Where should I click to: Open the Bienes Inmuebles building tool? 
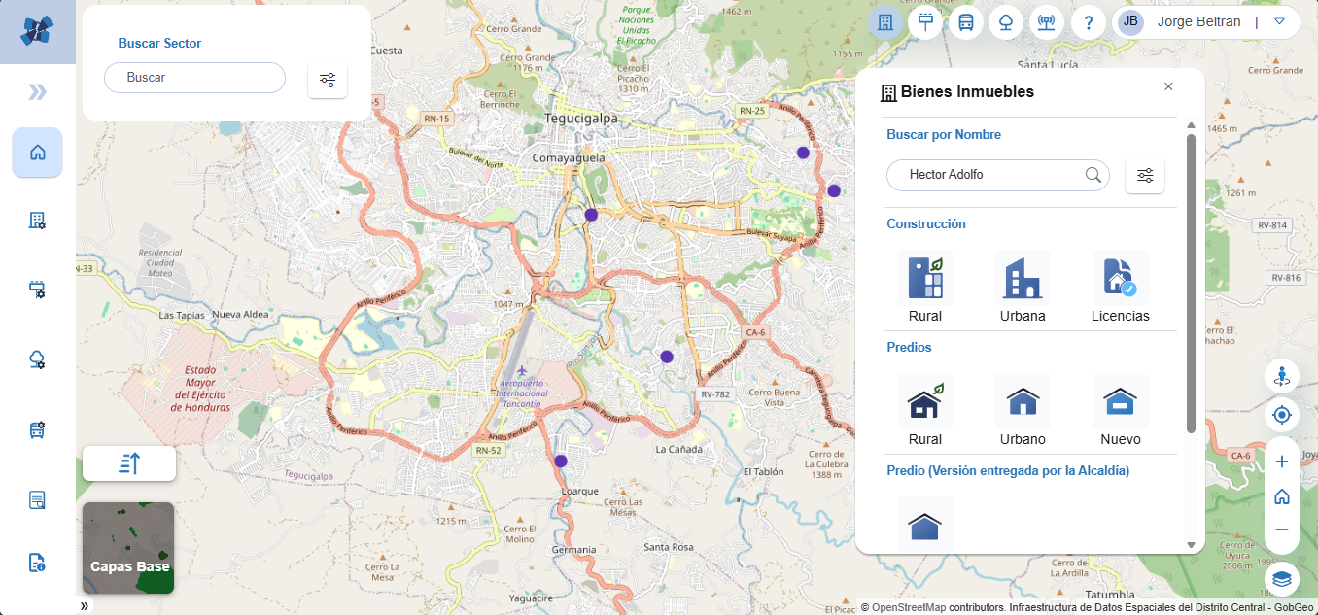tap(884, 22)
